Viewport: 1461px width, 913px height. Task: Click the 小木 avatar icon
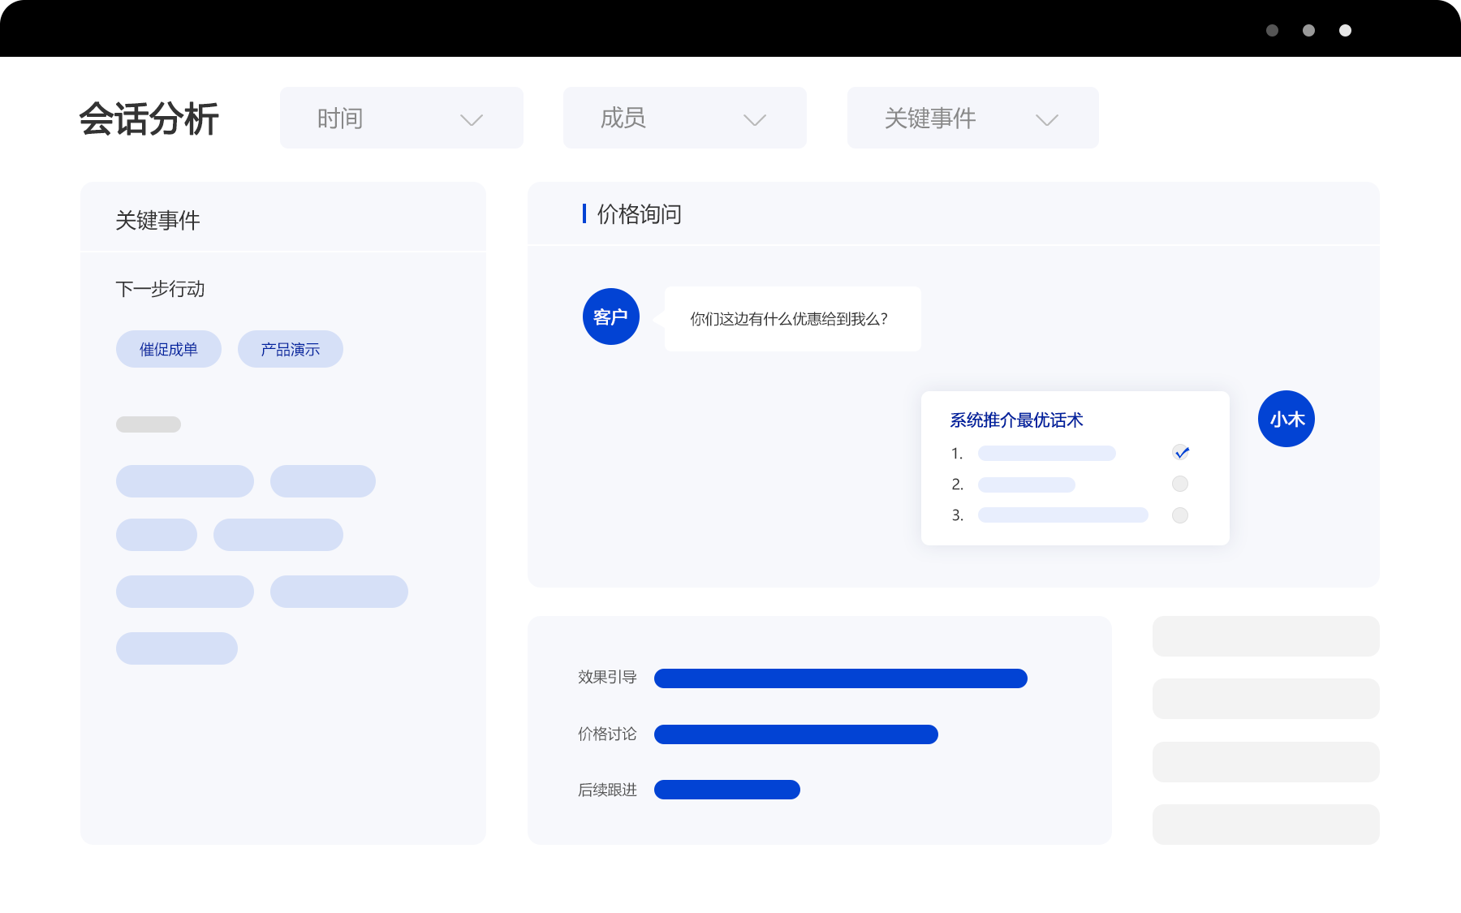[1286, 419]
